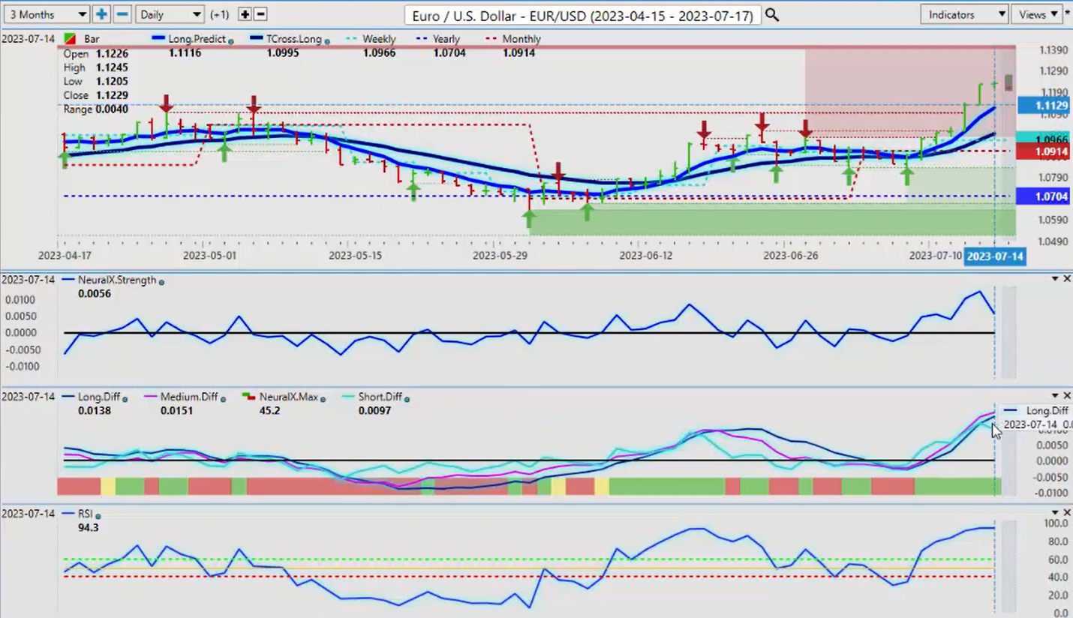Click the Bar chart type color icon
1073x618 pixels.
click(70, 39)
